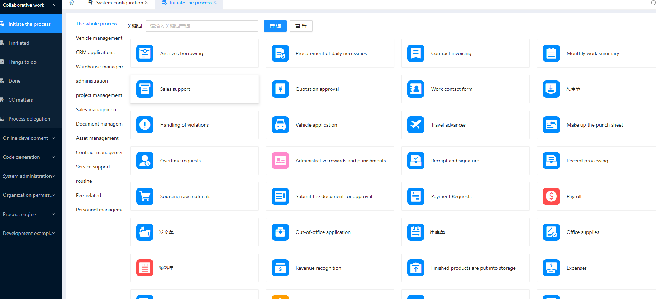Focus the 关键词 keyword search field
The height and width of the screenshot is (299, 656).
click(202, 26)
